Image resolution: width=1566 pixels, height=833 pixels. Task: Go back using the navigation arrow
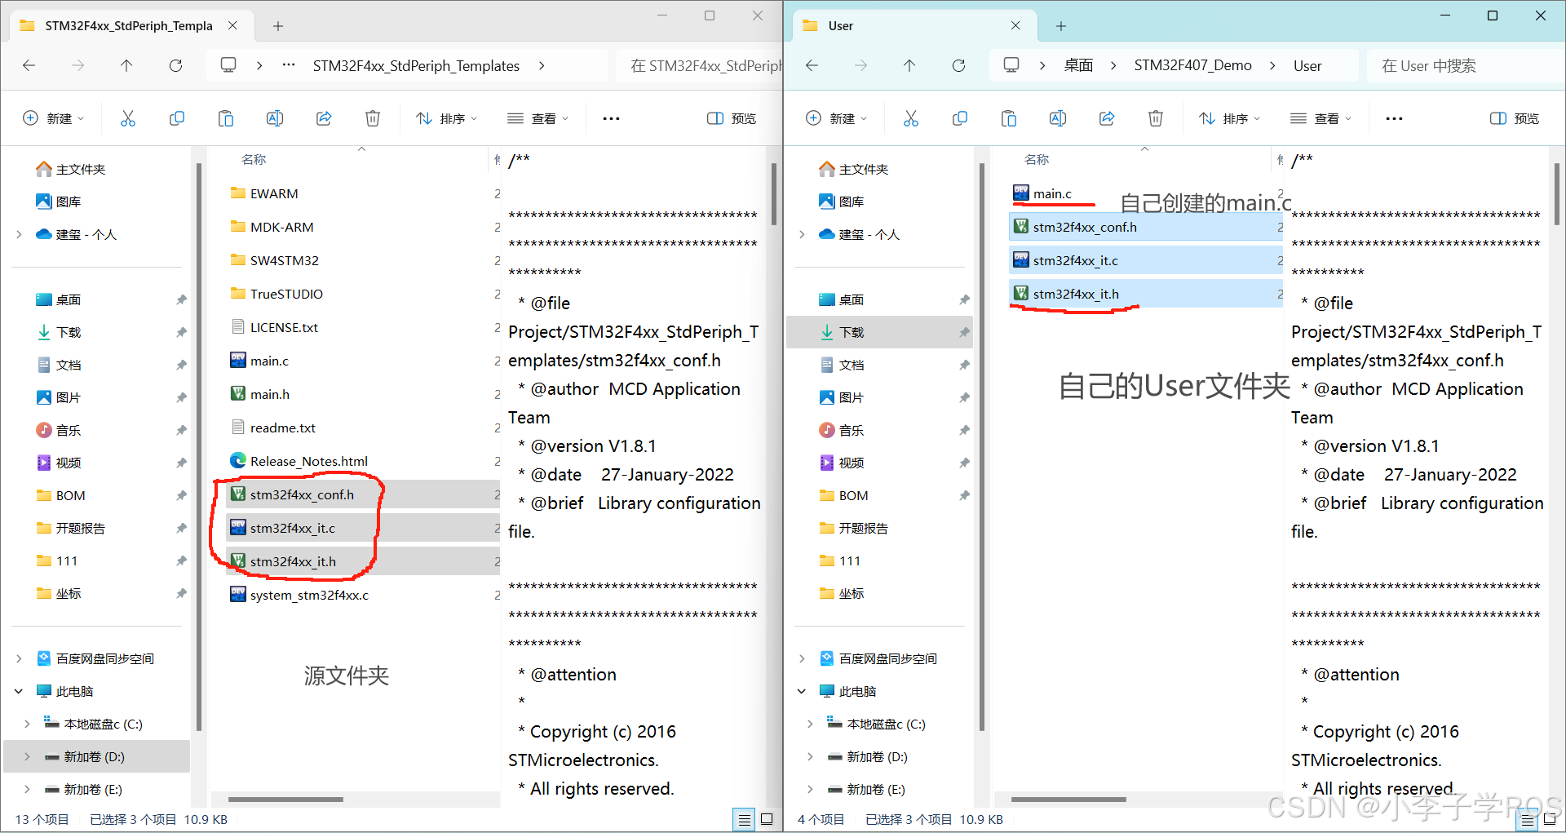(x=812, y=65)
